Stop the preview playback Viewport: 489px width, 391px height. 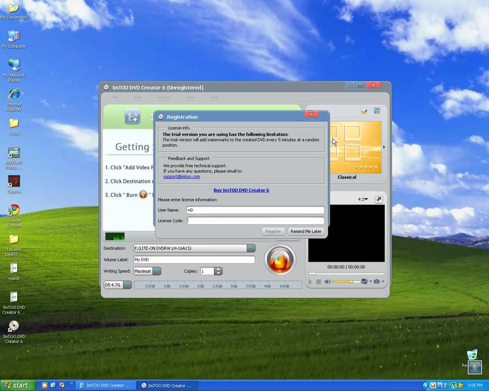pos(318,281)
